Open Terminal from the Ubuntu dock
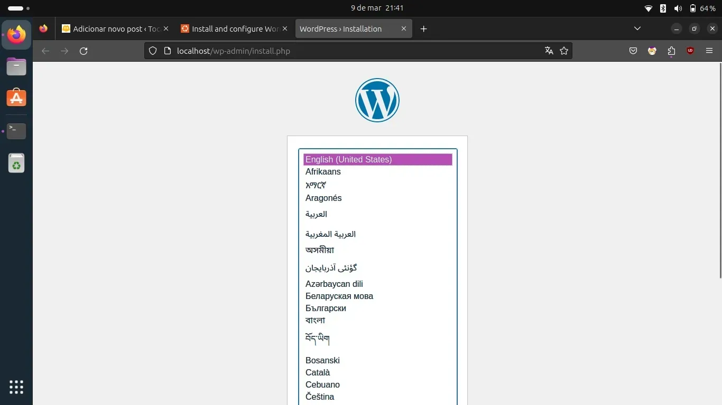The width and height of the screenshot is (722, 405). coord(16,131)
